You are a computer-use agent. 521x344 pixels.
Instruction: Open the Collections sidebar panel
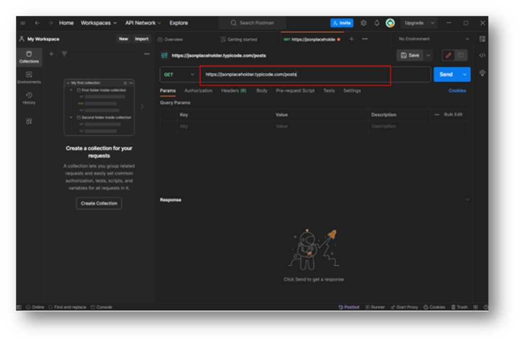29,56
